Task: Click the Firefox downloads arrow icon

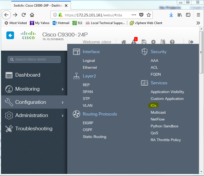Action: coord(171,15)
